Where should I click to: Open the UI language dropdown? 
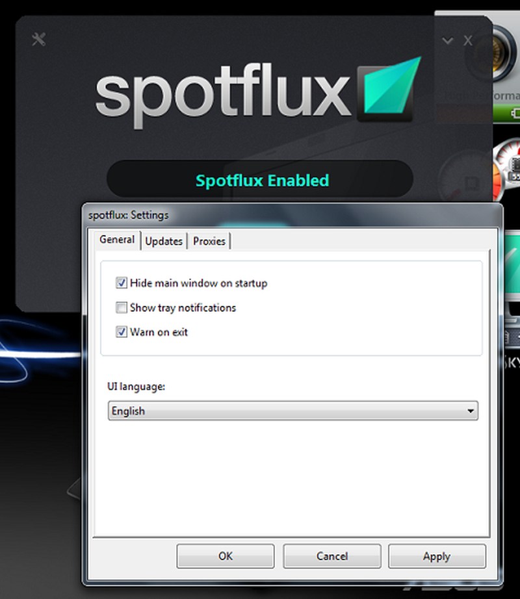pos(292,411)
